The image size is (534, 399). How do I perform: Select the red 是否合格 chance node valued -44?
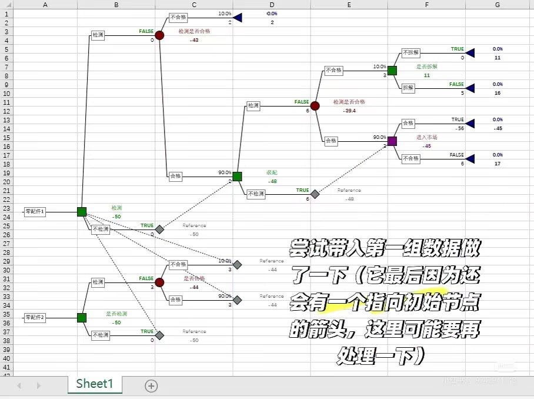tap(159, 282)
